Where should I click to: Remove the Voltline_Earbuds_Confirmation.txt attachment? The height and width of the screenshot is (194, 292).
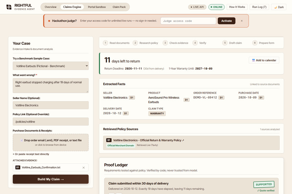(84, 168)
